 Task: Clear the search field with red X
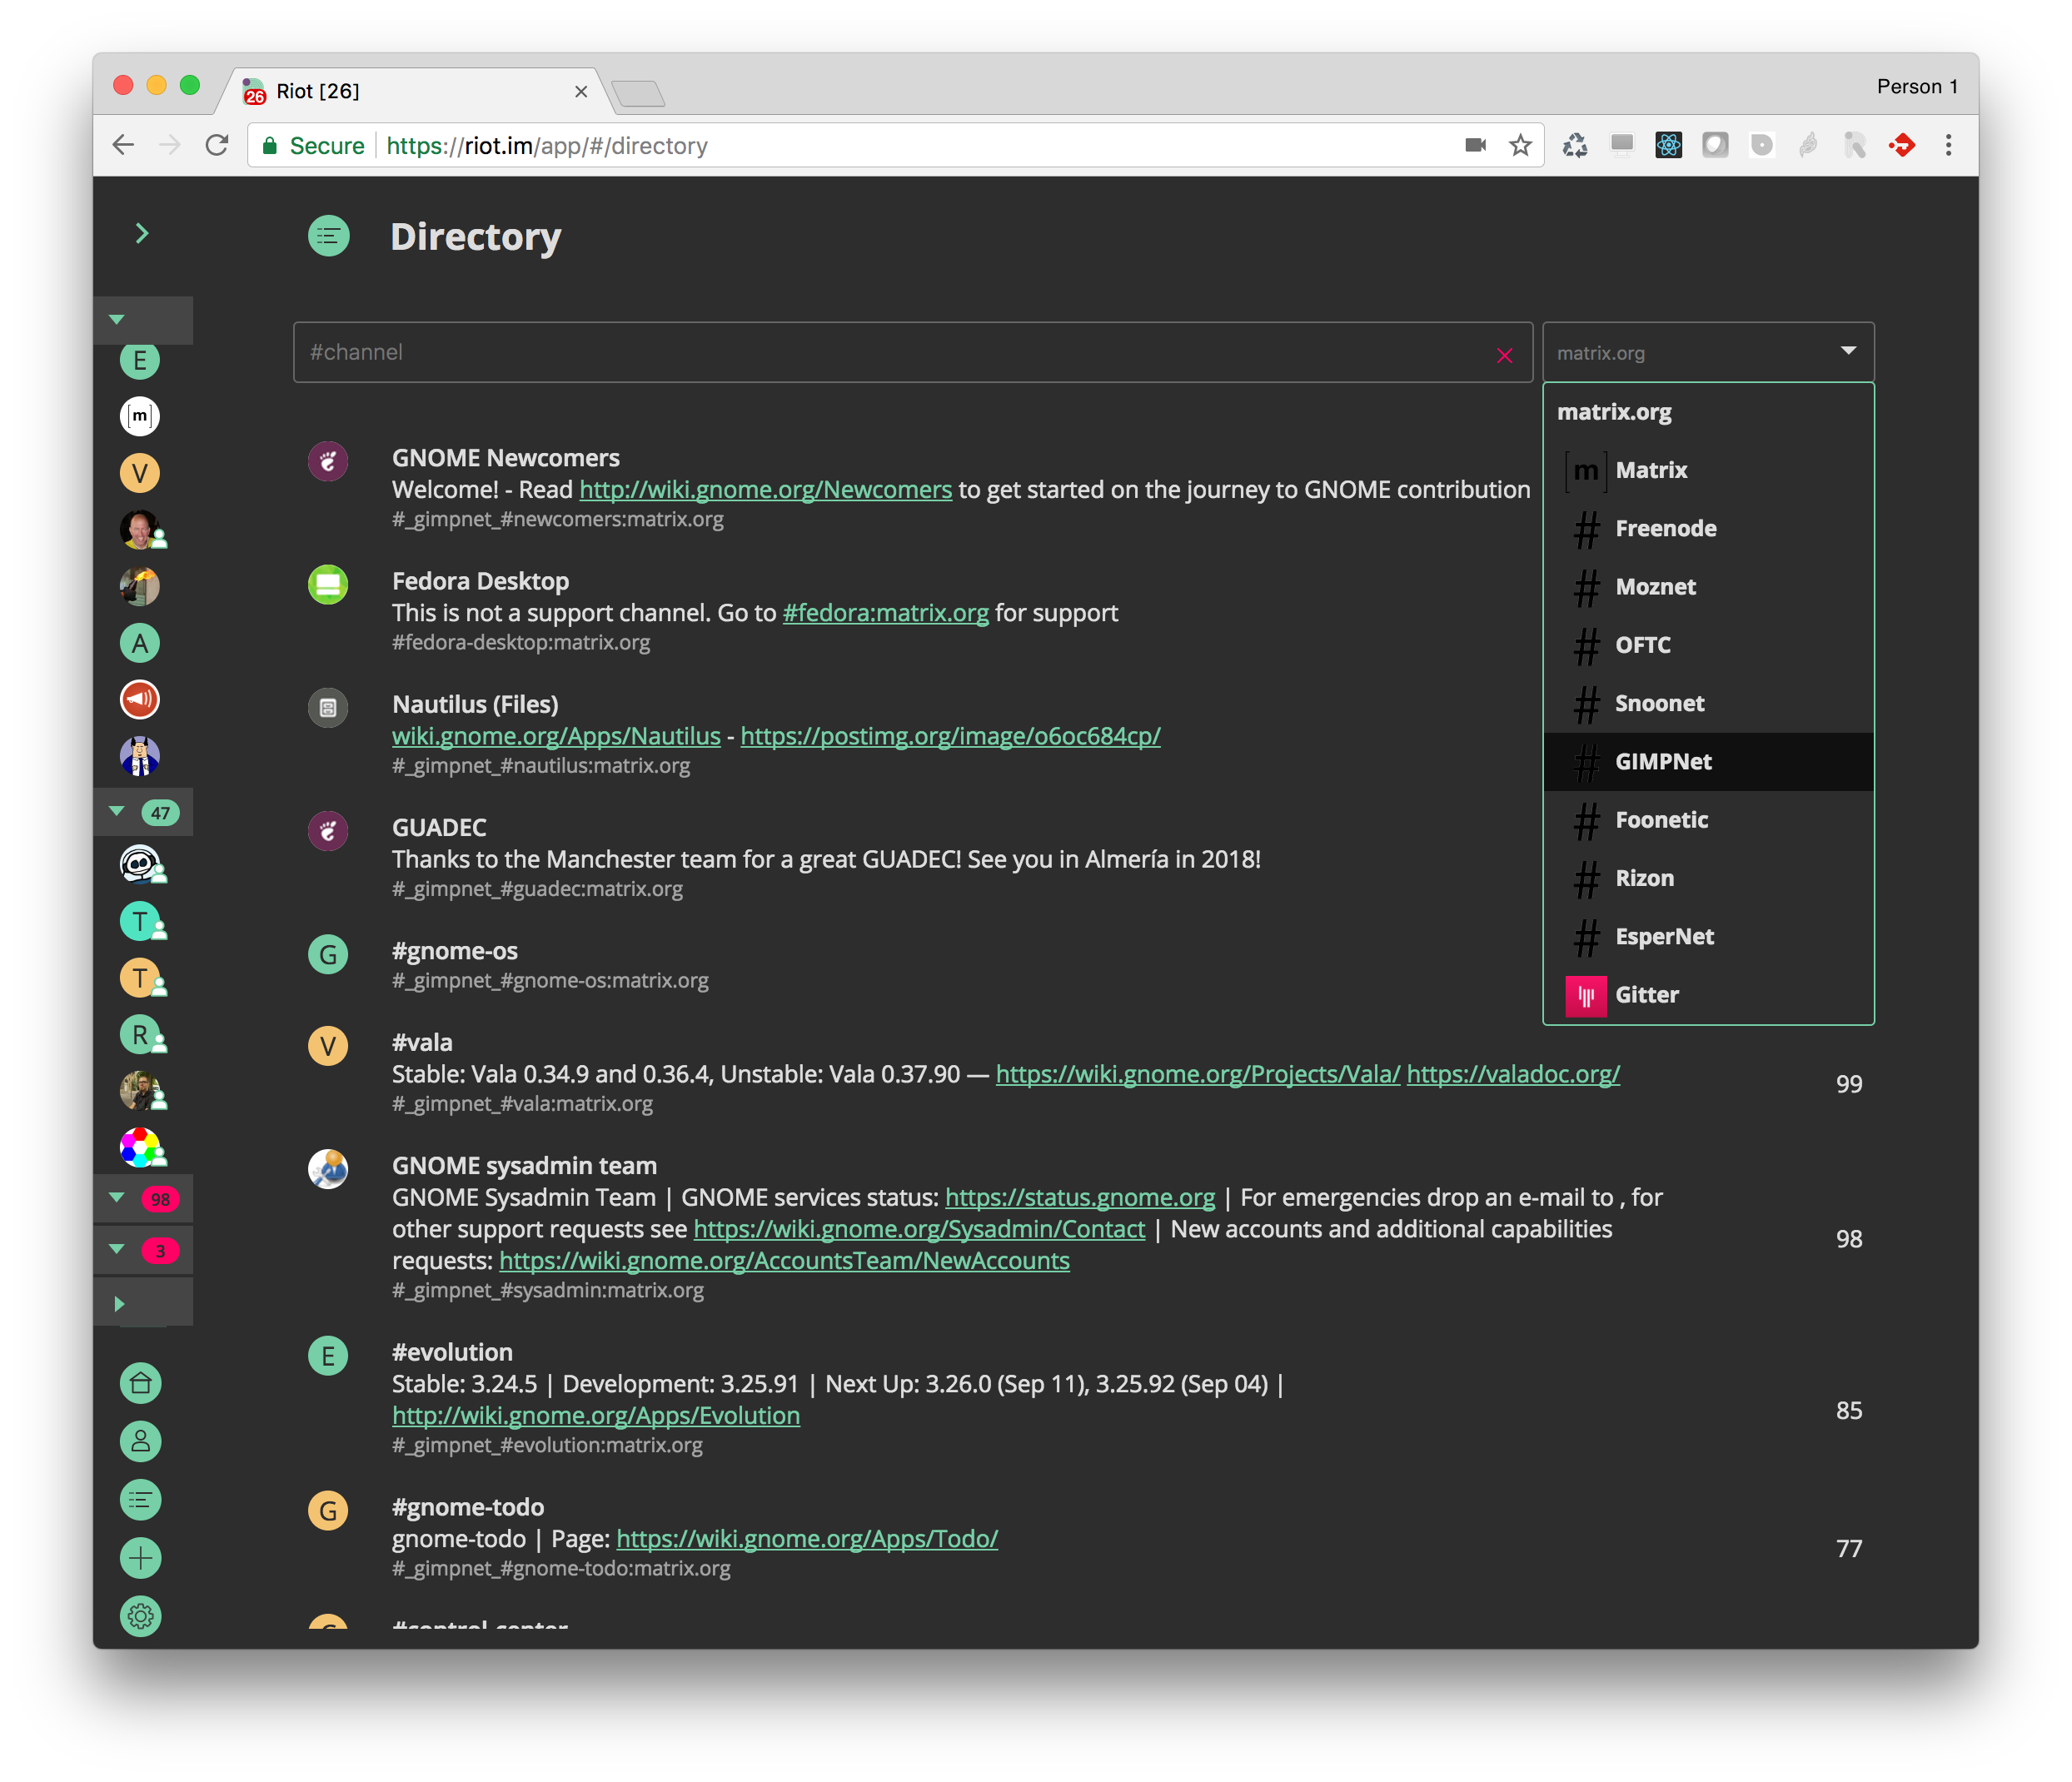coord(1504,355)
